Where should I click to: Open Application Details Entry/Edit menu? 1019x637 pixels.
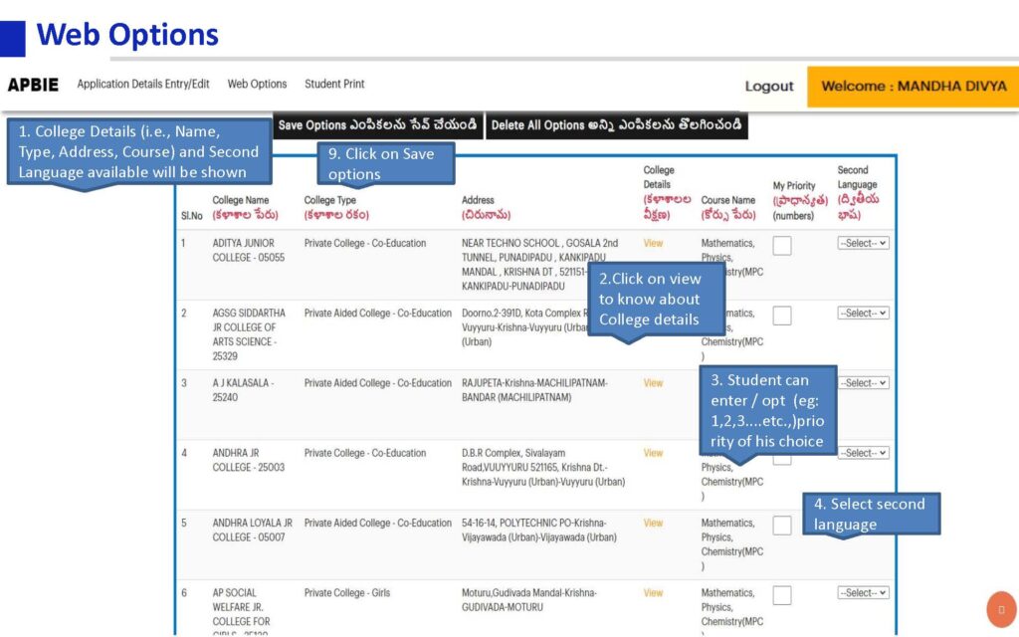[143, 85]
